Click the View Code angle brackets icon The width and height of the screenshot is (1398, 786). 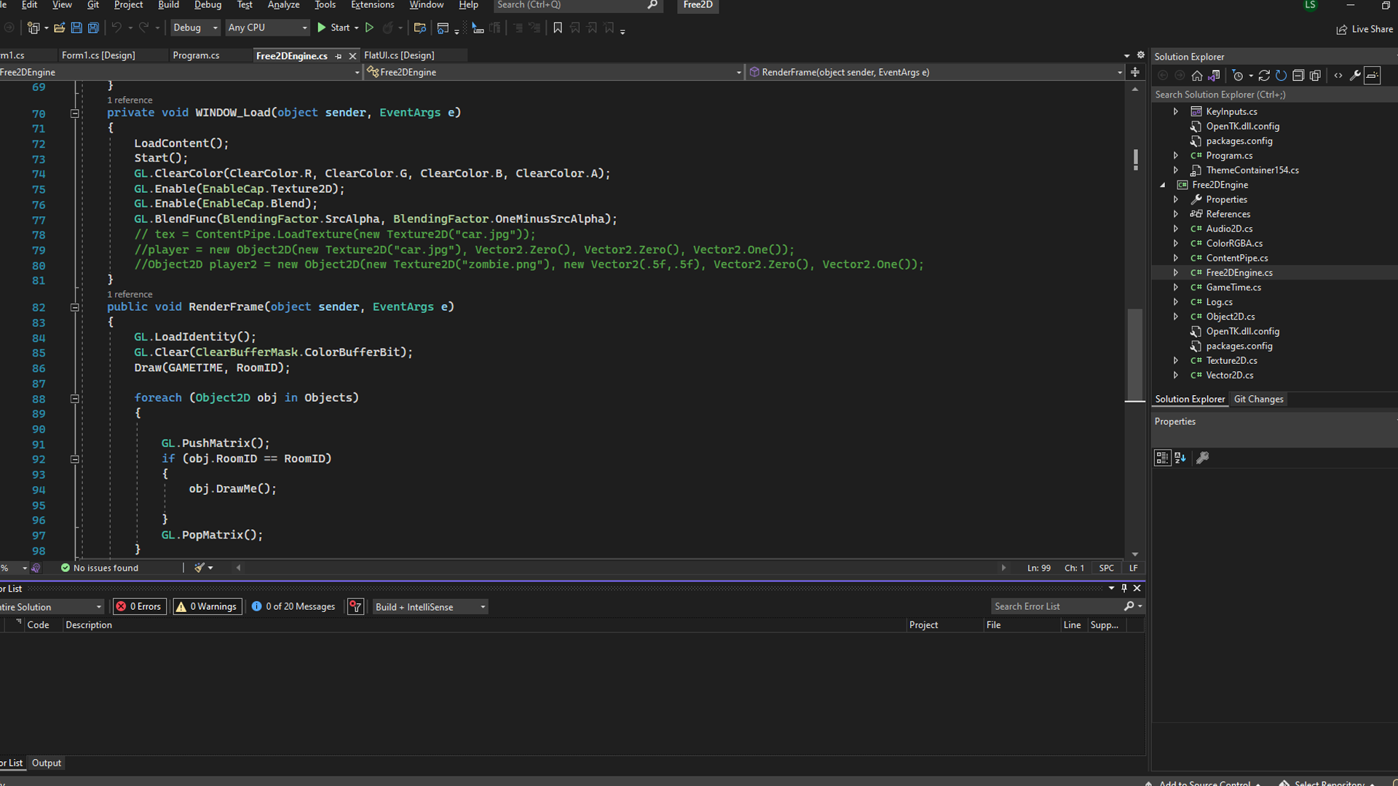1338,76
